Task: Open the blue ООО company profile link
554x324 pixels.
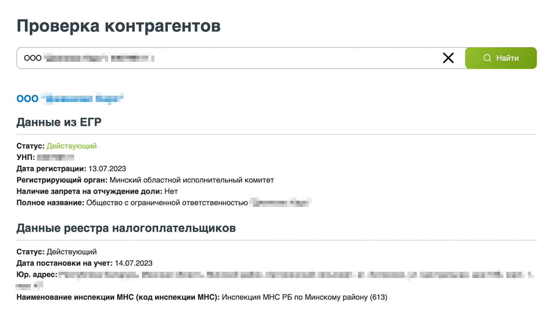Action: [69, 98]
